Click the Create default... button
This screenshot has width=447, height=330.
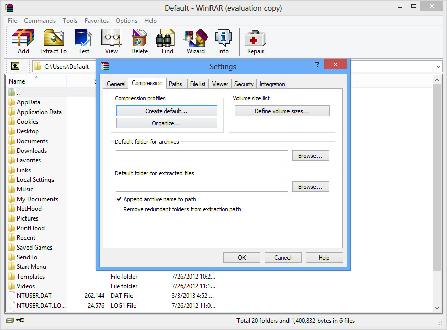167,111
